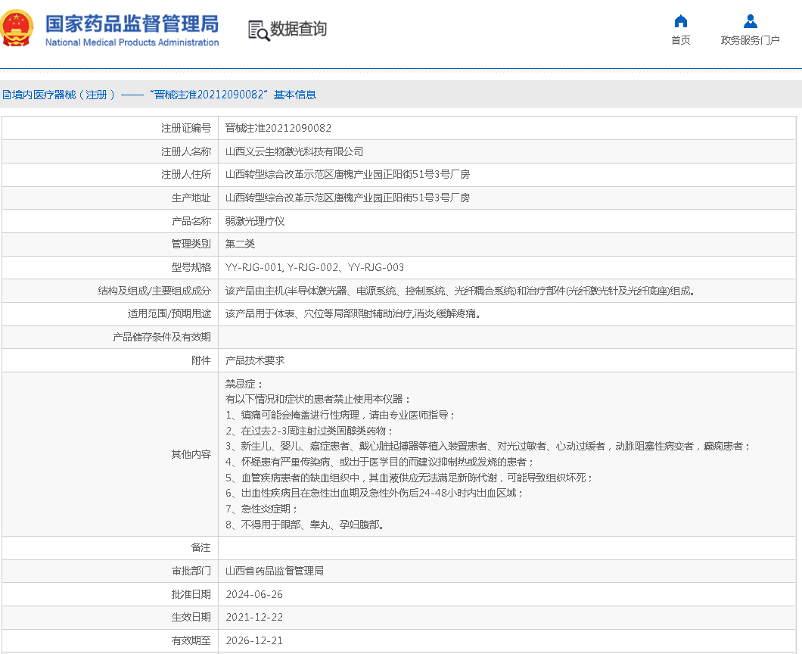Screen dimensions: 802x654
Task: Click the 数据查询 heading text
Action: 299,30
